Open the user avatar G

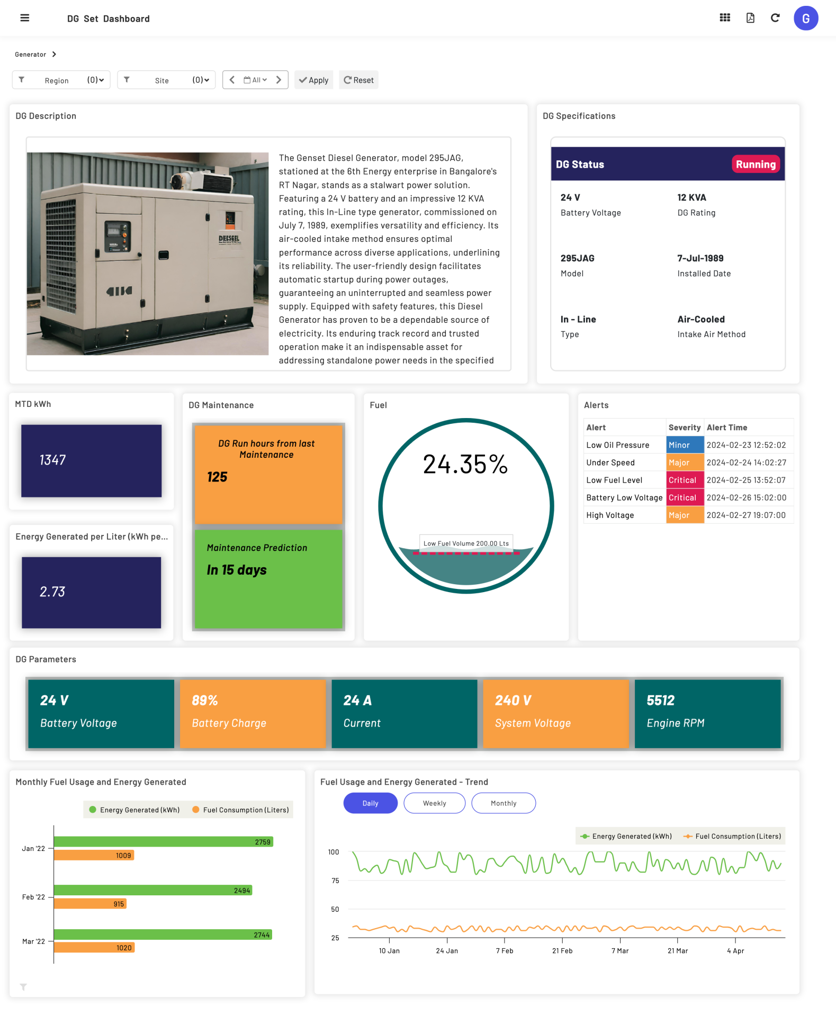pos(806,19)
